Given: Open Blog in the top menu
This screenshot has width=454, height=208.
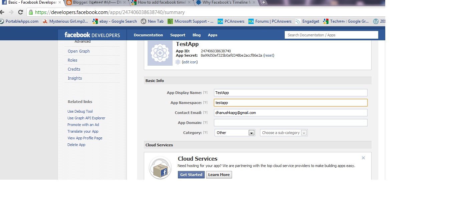Looking at the screenshot, I should point(197,35).
